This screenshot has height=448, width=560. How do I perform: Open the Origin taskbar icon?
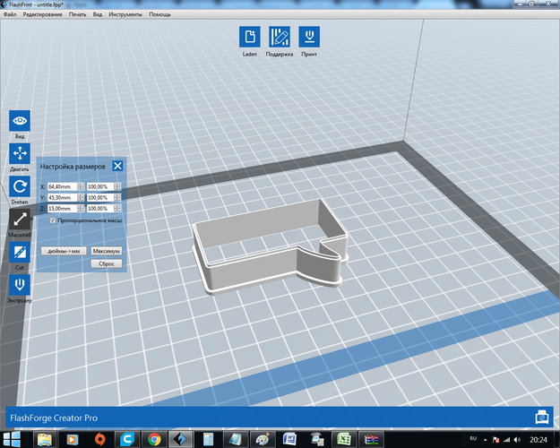99,439
